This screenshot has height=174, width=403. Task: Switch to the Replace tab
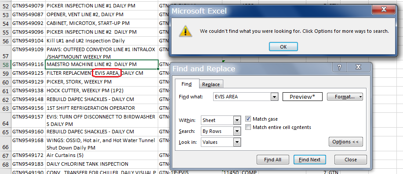(211, 84)
